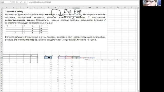Select column S header
164x92 pixels.
(132, 8)
